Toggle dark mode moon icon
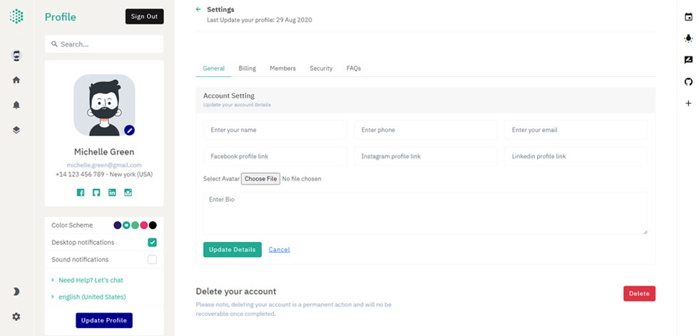Image resolution: width=699 pixels, height=336 pixels. 16,292
